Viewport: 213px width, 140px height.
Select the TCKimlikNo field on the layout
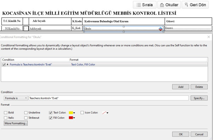(x=12, y=28)
